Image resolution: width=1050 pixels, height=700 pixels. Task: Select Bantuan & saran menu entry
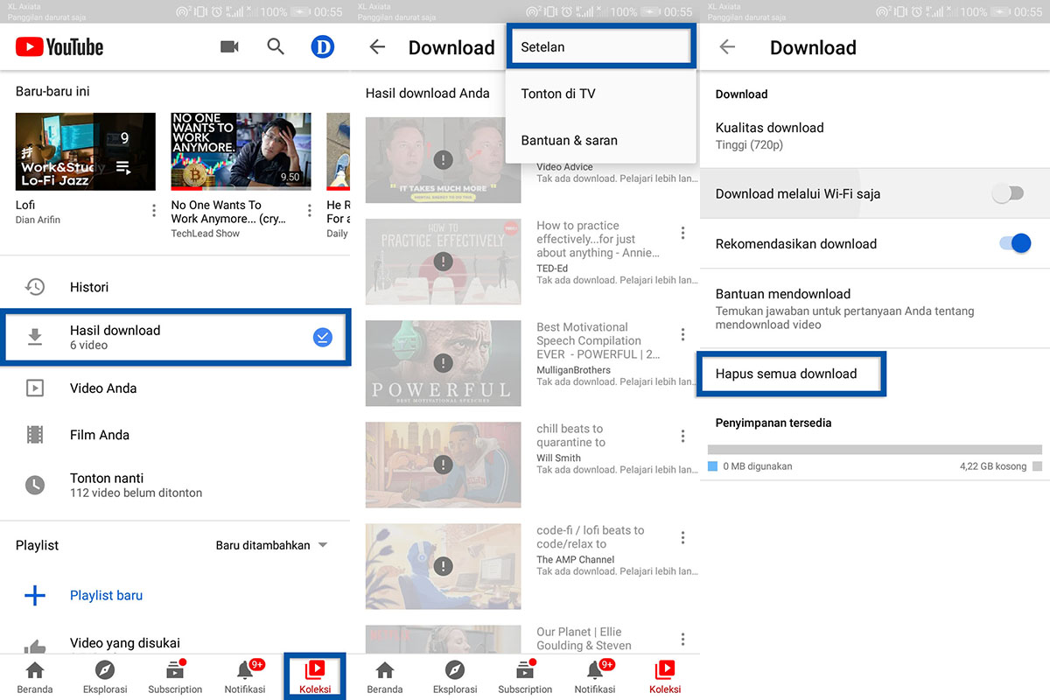click(569, 140)
